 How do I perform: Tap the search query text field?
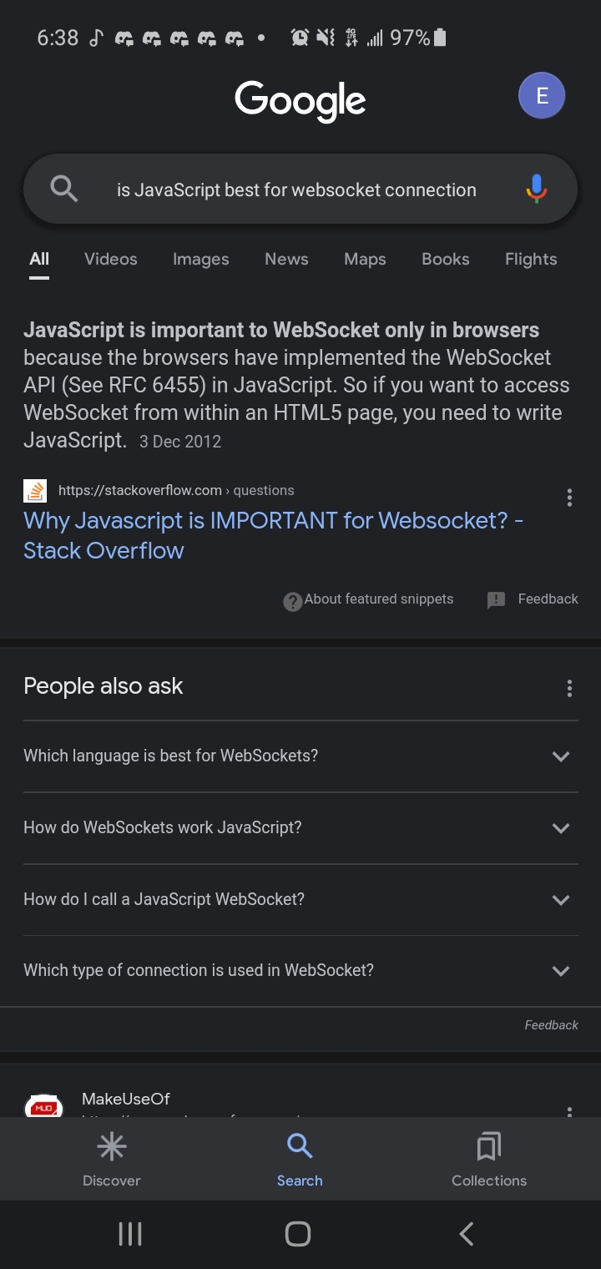click(x=296, y=190)
